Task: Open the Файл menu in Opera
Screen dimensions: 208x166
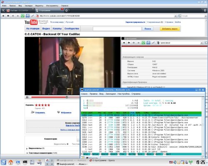Action: point(4,6)
